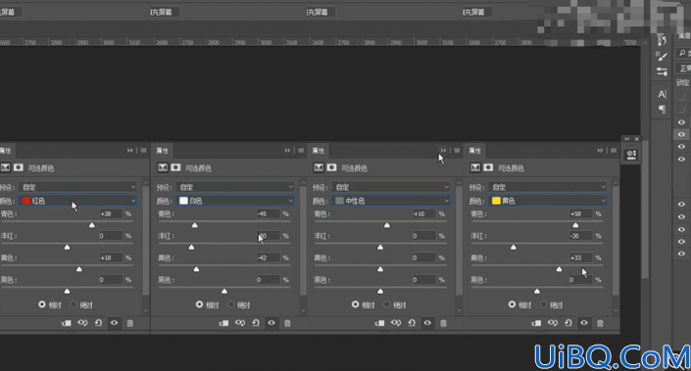Click clip-to-layer icon in White (白色) panel
Screen dimensions: 691x371
[223, 323]
